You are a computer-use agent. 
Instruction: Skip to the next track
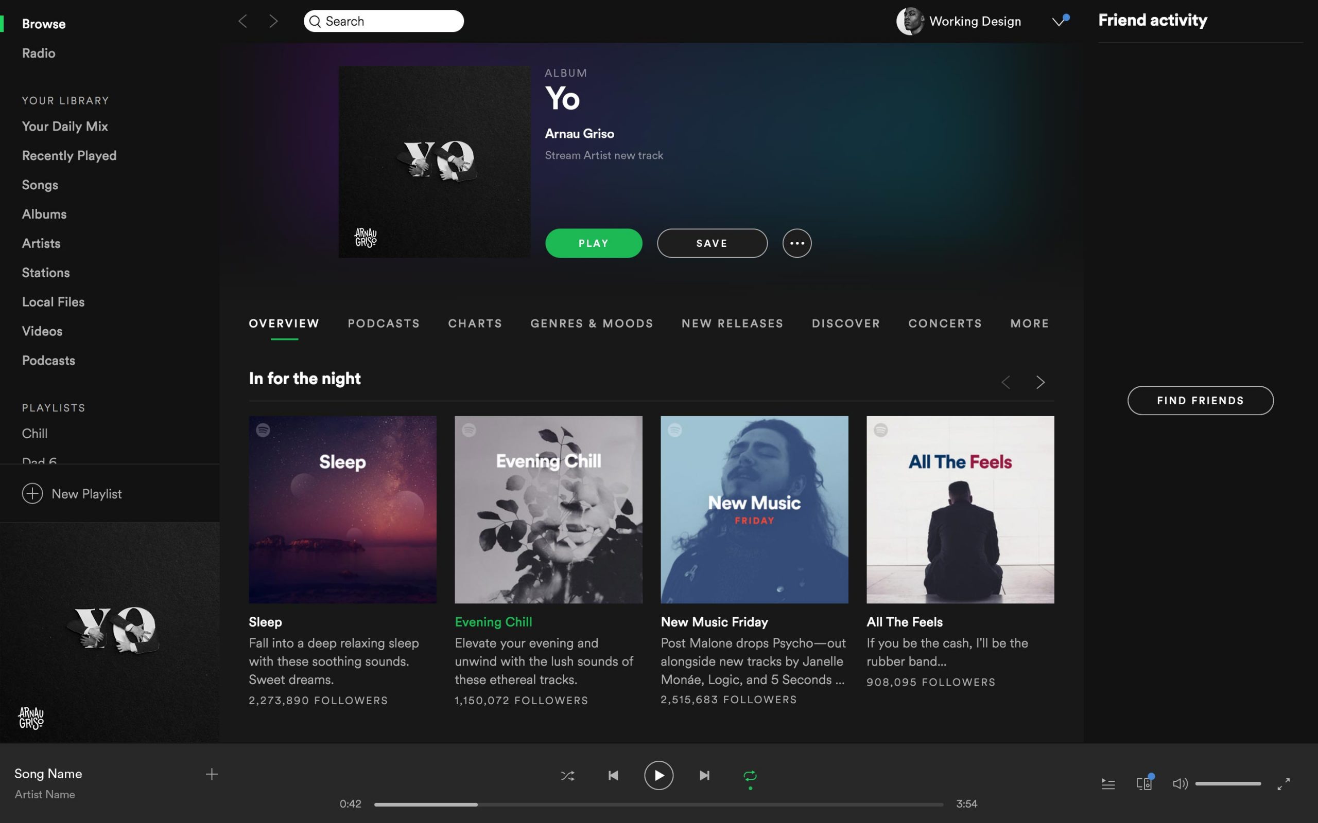pos(704,775)
